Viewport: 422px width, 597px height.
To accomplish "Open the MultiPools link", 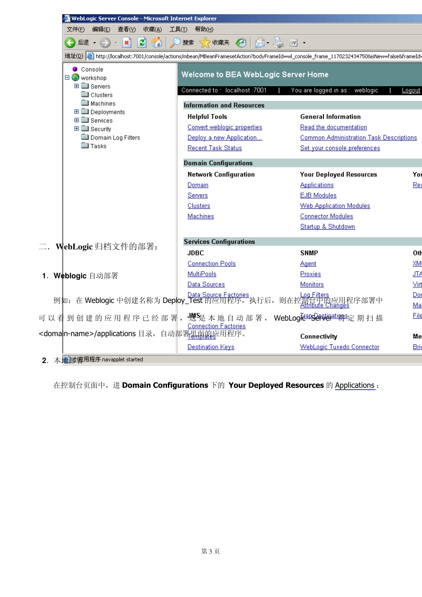I will click(202, 274).
